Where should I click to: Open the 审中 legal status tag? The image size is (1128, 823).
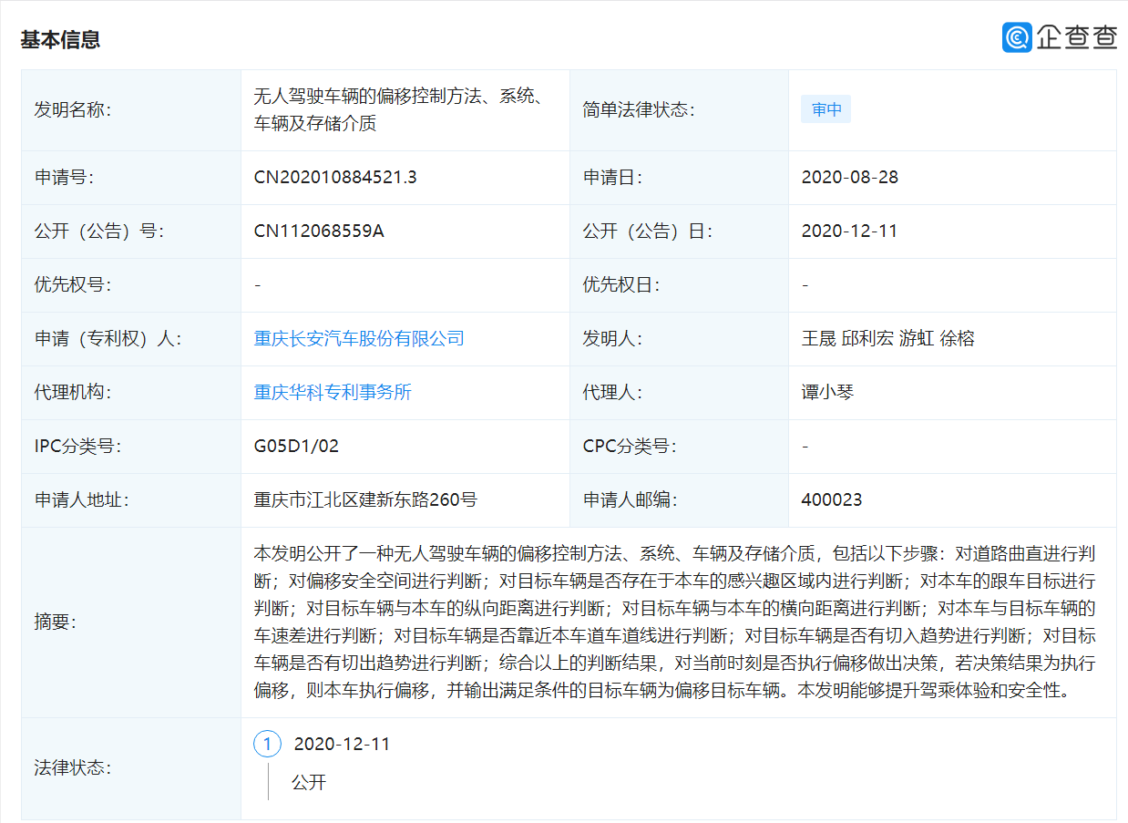825,108
